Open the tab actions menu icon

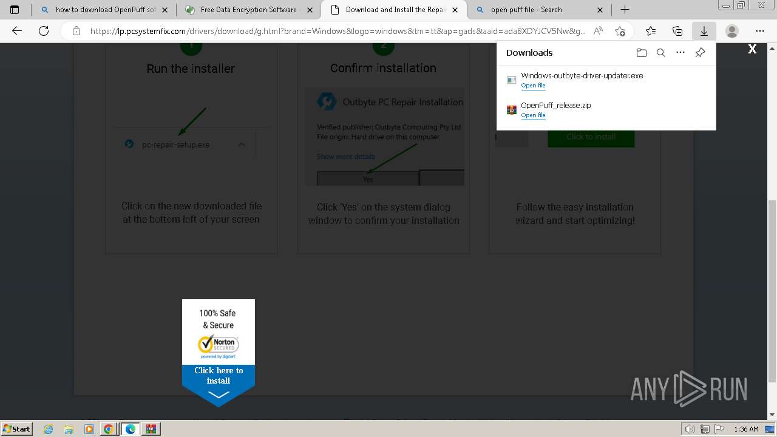(15, 10)
